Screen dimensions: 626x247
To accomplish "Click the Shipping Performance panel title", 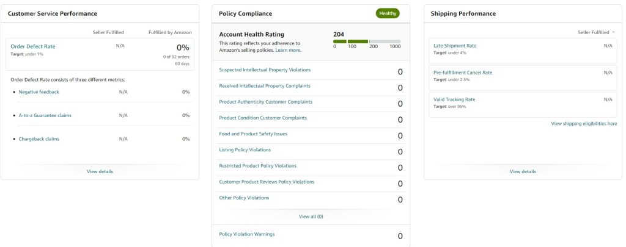I will (x=463, y=13).
